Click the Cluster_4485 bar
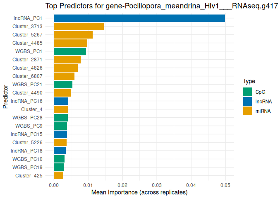Image resolution: width=278 pixels, height=199 pixels. point(70,43)
